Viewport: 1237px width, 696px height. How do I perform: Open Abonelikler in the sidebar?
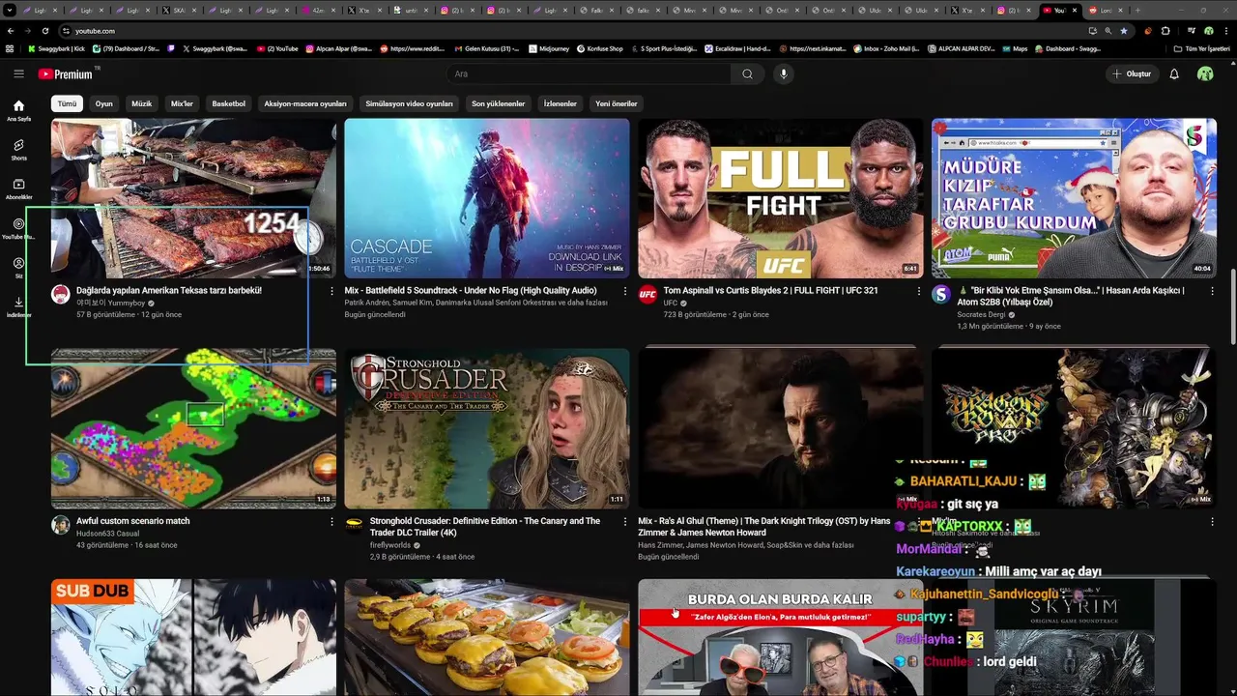(x=18, y=188)
